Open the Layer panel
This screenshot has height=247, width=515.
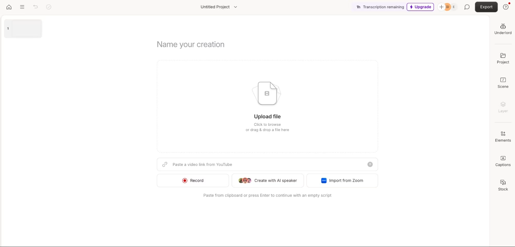(503, 107)
